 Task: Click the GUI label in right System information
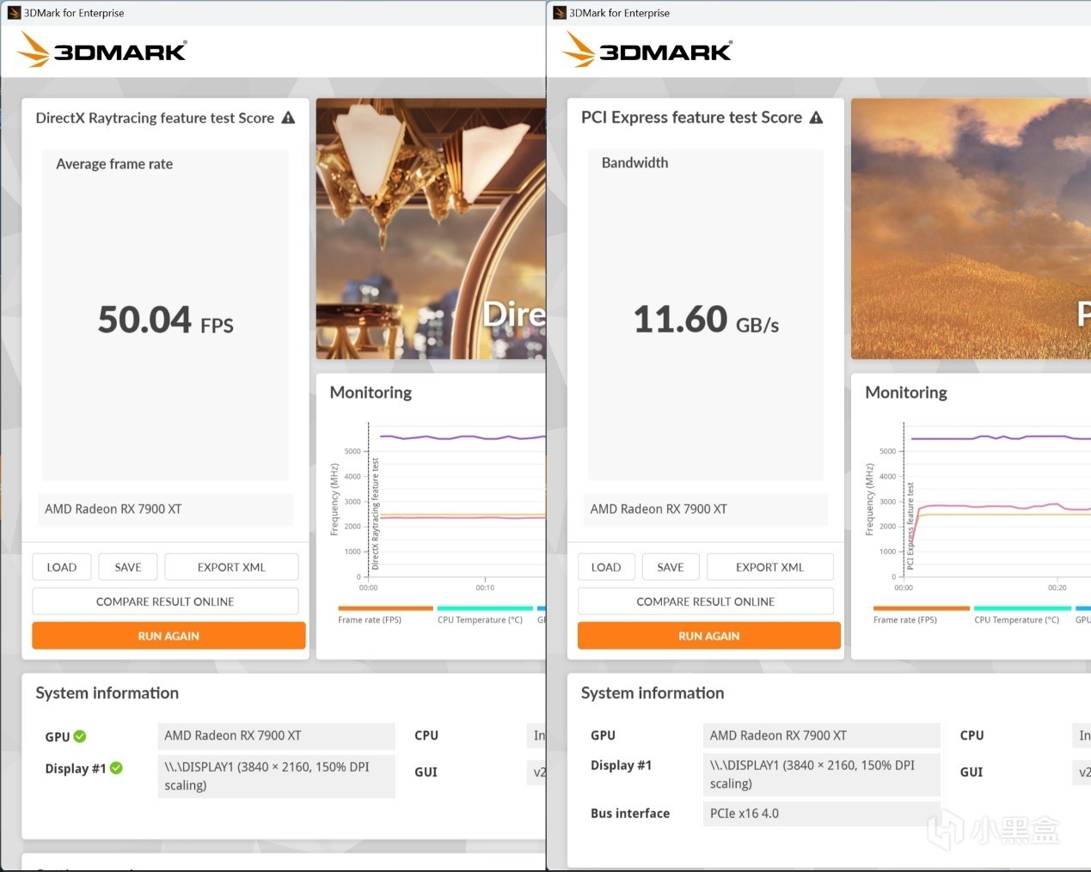(971, 771)
